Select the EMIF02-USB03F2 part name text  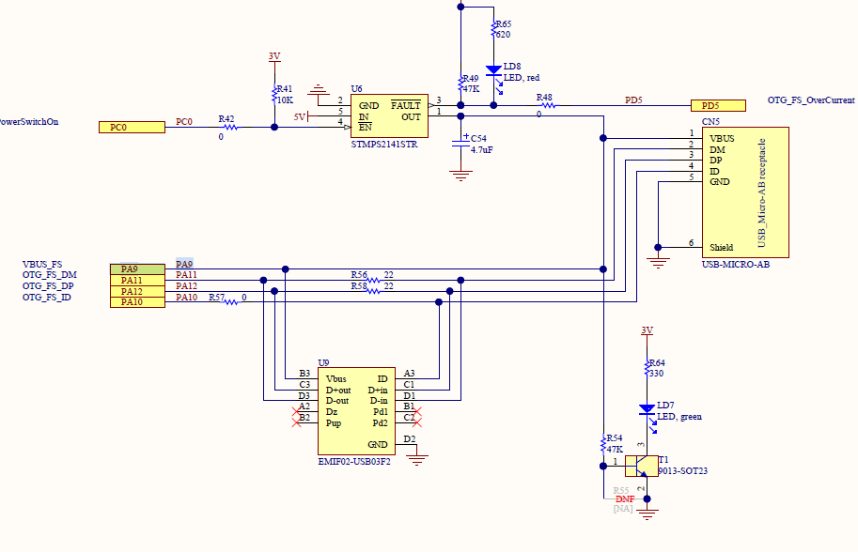tap(354, 461)
